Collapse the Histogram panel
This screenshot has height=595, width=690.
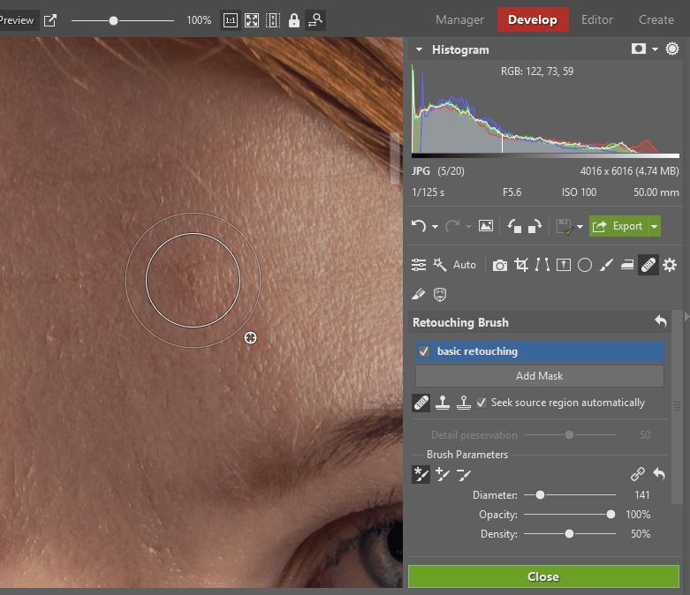419,50
